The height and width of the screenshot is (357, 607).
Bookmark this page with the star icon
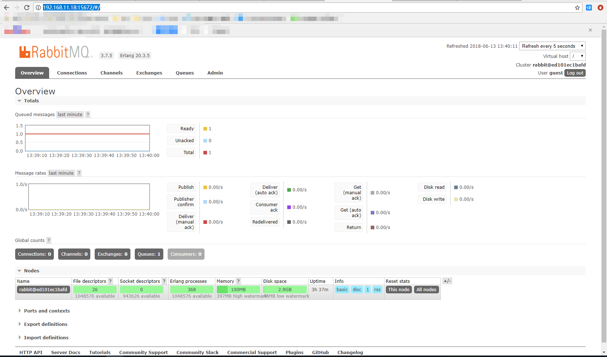point(577,8)
